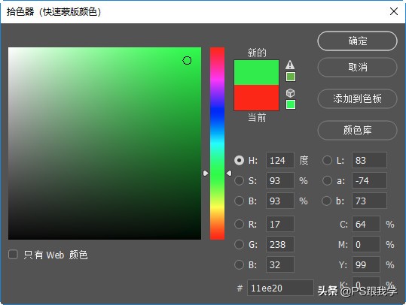Click the left hue slider arrow
Viewport: 406px width, 305px height.
coord(206,173)
